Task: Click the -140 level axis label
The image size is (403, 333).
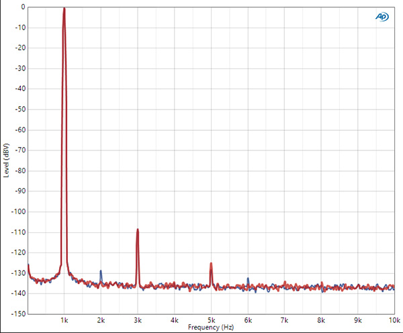Action: (19, 293)
